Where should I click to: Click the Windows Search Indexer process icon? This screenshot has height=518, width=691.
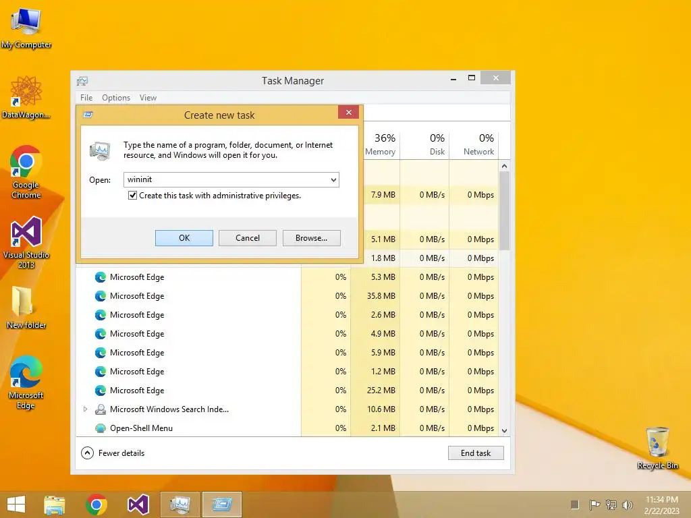point(101,409)
